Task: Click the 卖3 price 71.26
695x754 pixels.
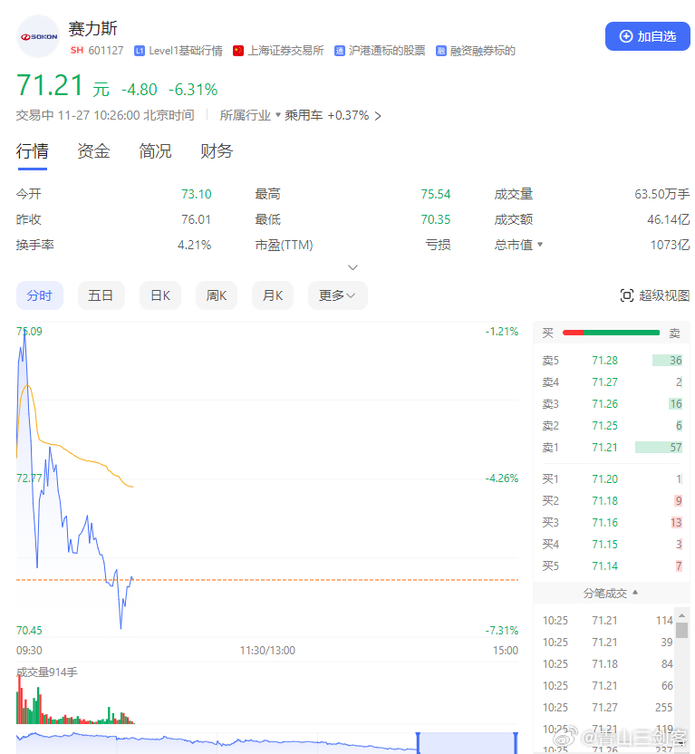Action: pyautogui.click(x=604, y=404)
